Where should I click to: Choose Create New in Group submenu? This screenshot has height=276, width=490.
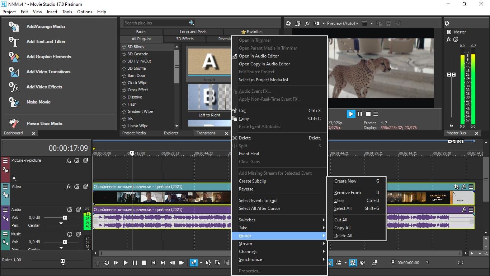pyautogui.click(x=345, y=181)
